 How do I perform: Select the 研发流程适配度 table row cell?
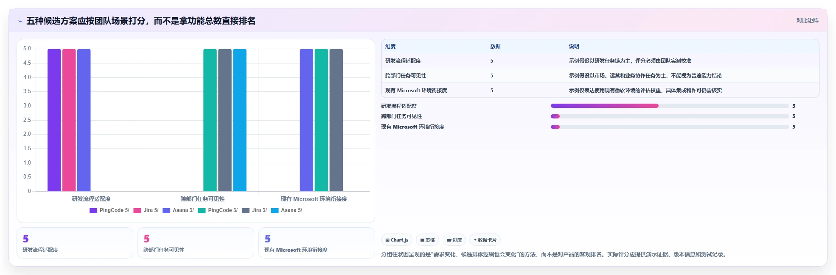(x=403, y=61)
